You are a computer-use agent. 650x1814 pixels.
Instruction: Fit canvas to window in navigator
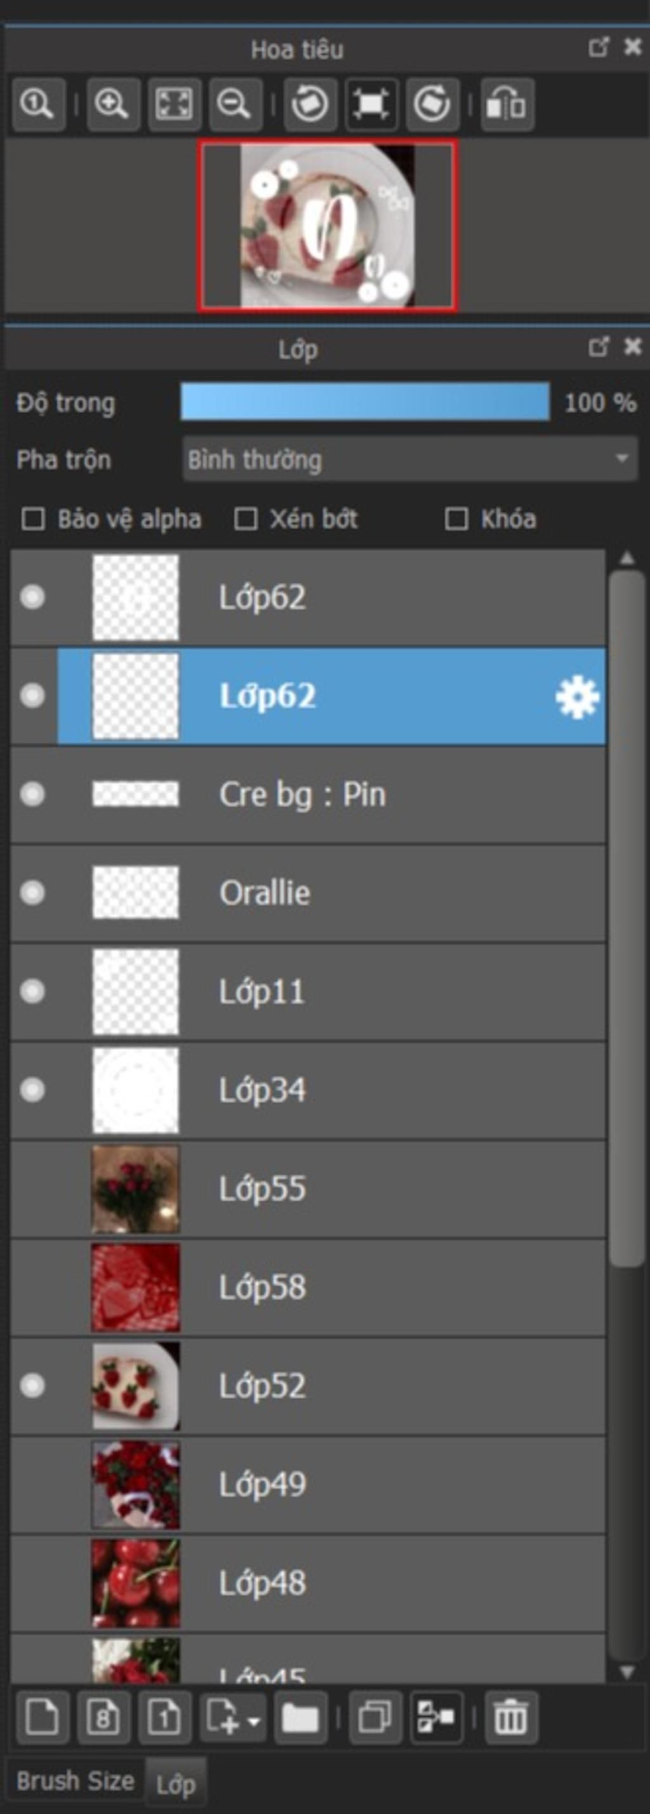175,105
